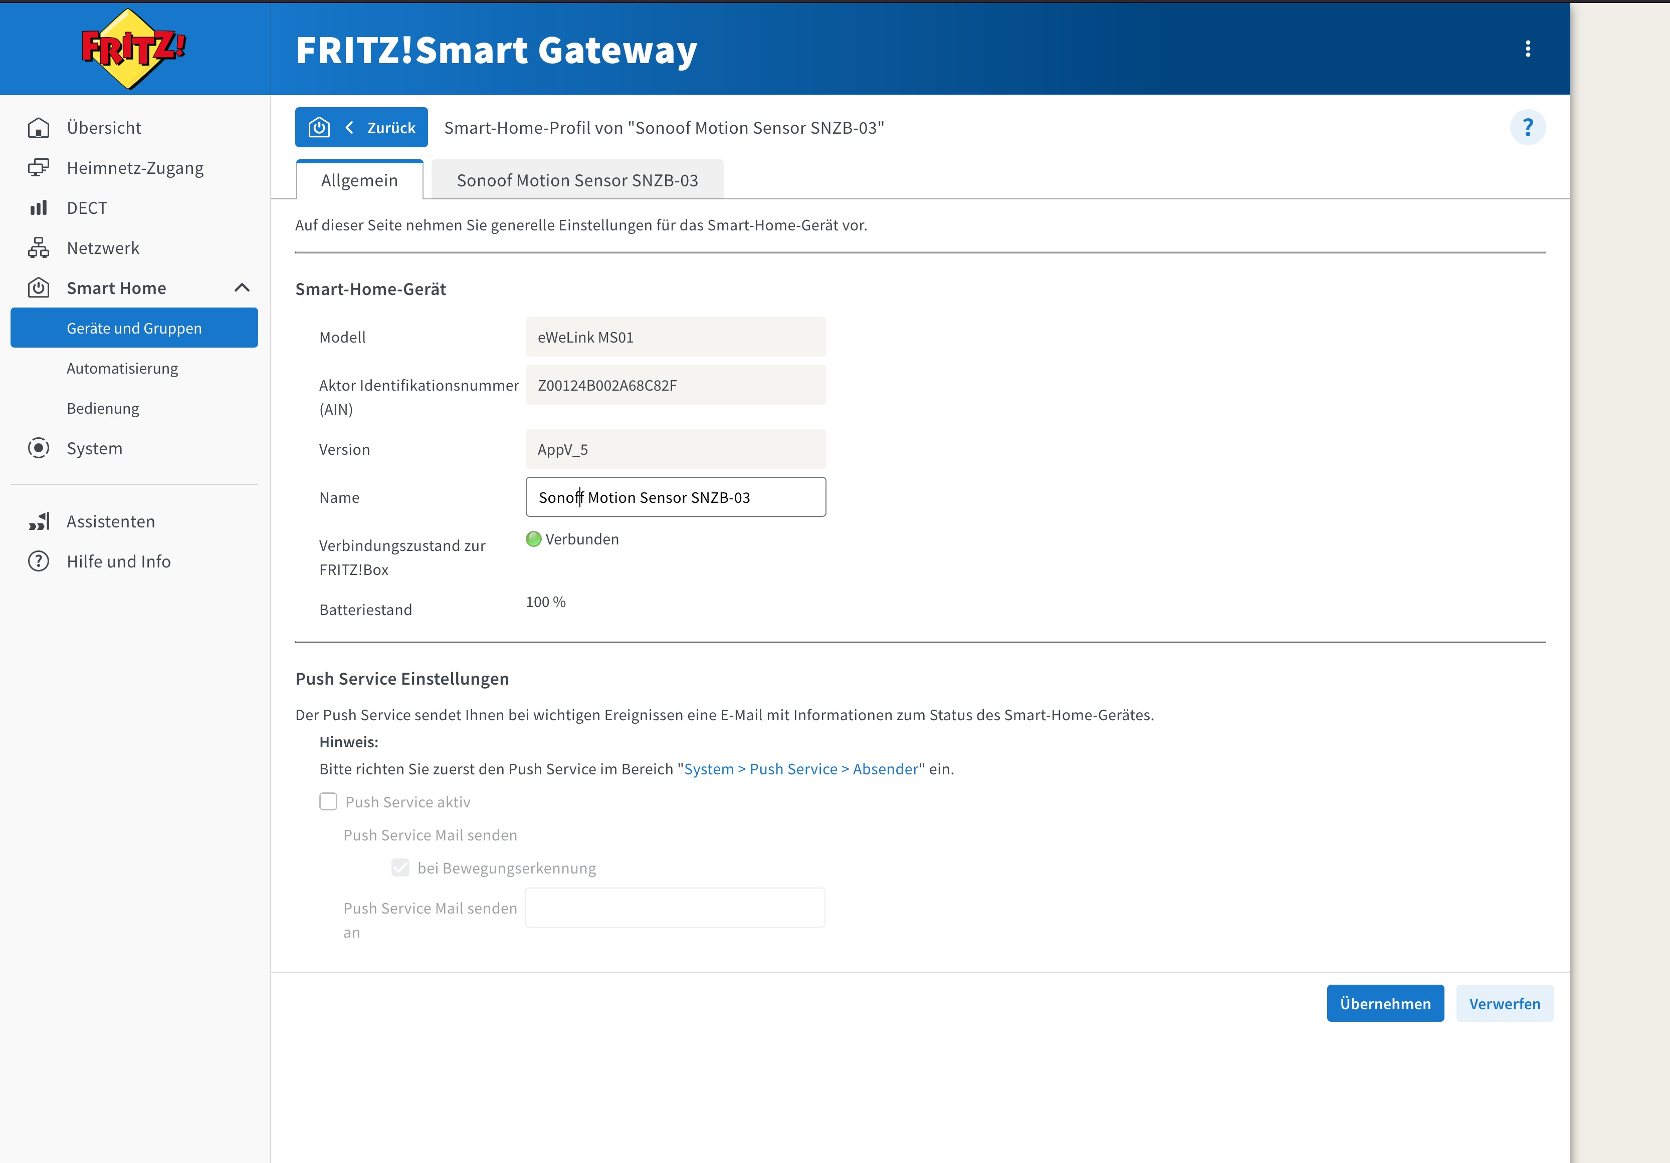Open the three-dot options menu
The width and height of the screenshot is (1670, 1163).
coord(1528,49)
